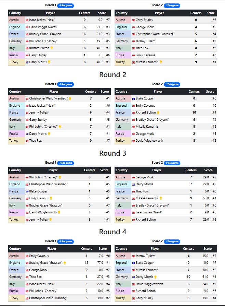Click the pink Austria cell in Round 3 Board 2
Screen dimensions: 225x306
tap(121, 177)
